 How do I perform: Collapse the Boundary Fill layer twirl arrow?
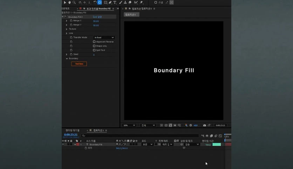(75, 145)
